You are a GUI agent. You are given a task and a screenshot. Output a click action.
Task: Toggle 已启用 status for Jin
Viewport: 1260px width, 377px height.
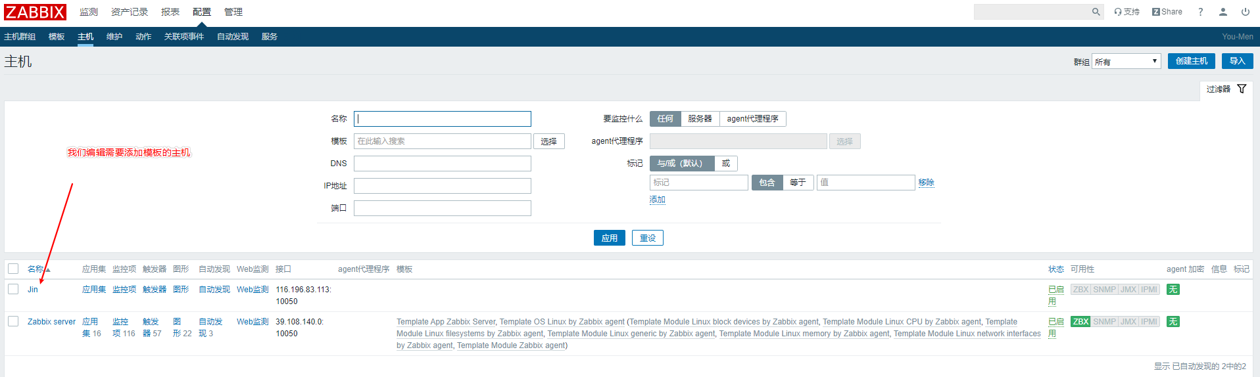(x=1055, y=295)
